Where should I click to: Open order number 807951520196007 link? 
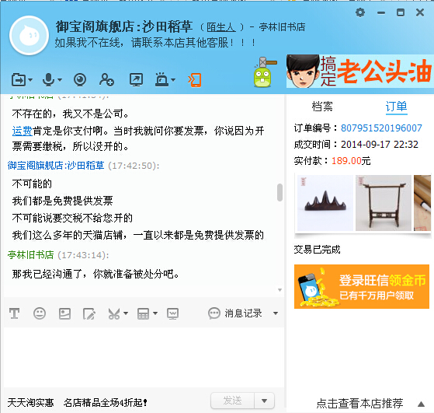pyautogui.click(x=381, y=128)
